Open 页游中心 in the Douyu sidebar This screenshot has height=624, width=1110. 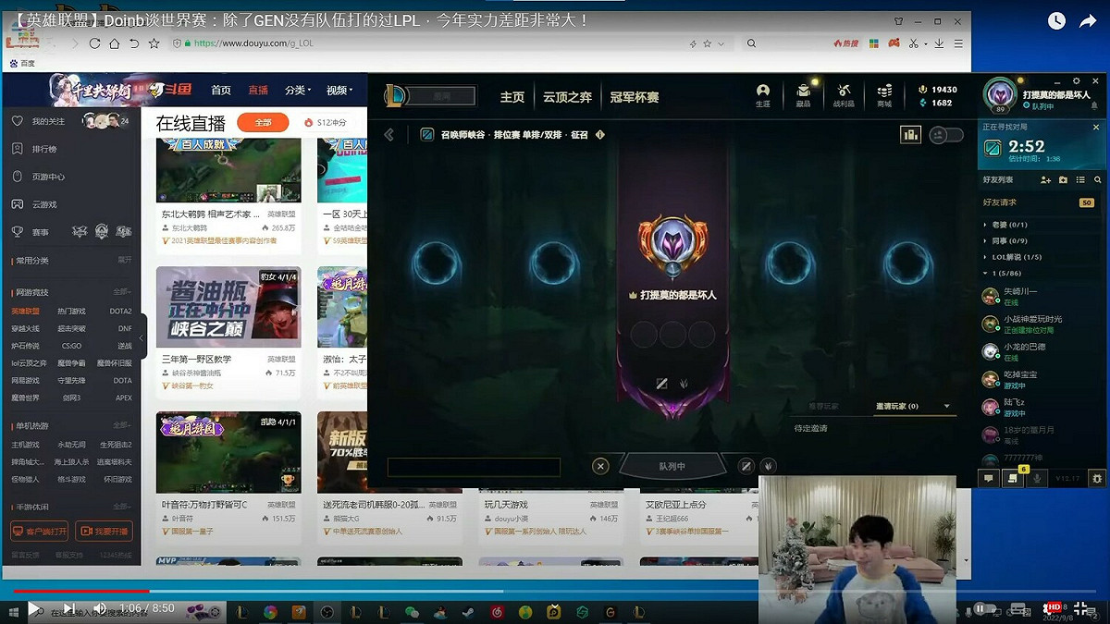(48, 177)
